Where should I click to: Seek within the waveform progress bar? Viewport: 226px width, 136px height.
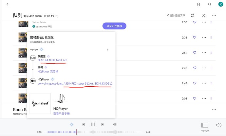(93, 132)
